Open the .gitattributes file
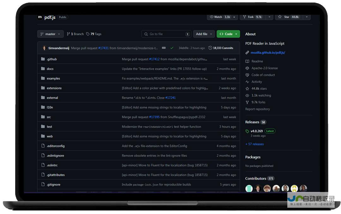 (56, 175)
